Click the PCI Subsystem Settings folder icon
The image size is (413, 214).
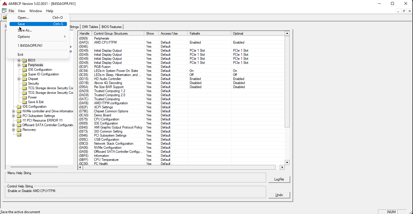[x=19, y=116]
